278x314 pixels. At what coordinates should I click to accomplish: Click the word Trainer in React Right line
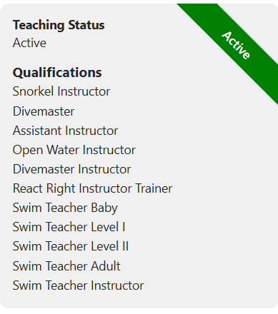click(154, 188)
